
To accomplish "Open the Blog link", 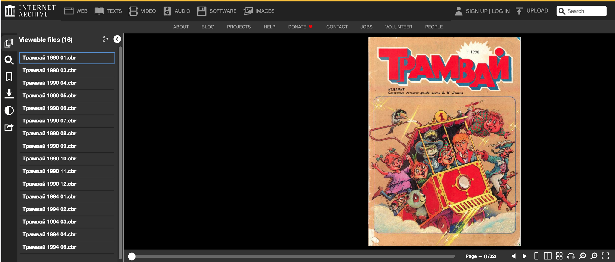I will [x=208, y=27].
